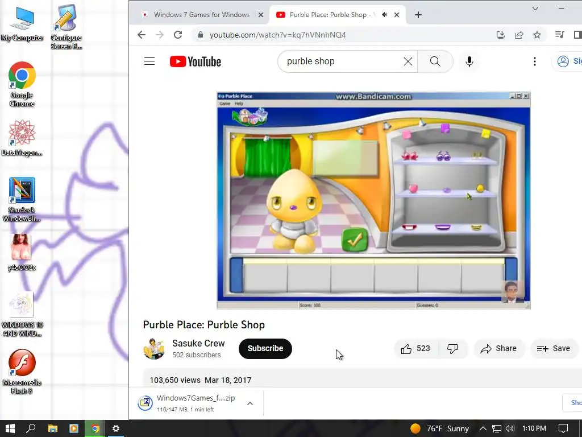Subscribe to Sasuke Crew
This screenshot has width=582, height=437.
265,349
